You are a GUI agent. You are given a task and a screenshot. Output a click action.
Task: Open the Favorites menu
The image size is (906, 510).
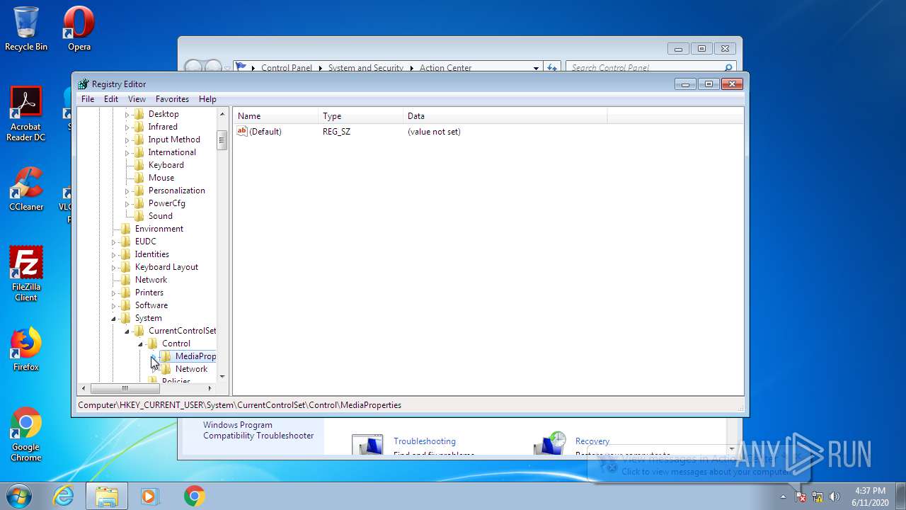click(172, 99)
